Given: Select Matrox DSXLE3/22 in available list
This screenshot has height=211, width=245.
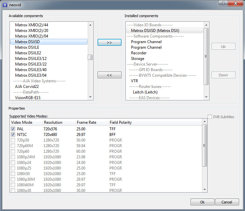Looking at the screenshot, I should 49,64.
